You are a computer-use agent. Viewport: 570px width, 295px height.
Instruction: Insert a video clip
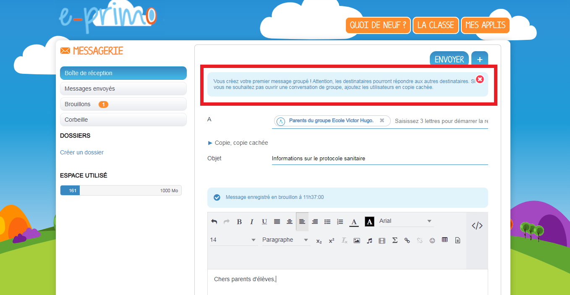[x=382, y=241]
